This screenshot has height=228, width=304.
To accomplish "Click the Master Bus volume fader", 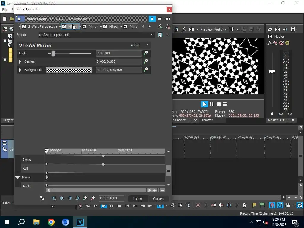I will point(272,72).
